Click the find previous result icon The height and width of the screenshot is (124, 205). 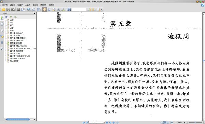(89, 10)
